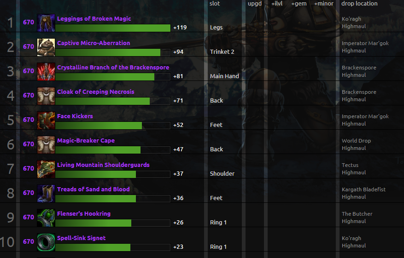Image resolution: width=404 pixels, height=258 pixels.
Task: Open the Captive Micro-Aberration item link
Action: click(x=94, y=43)
